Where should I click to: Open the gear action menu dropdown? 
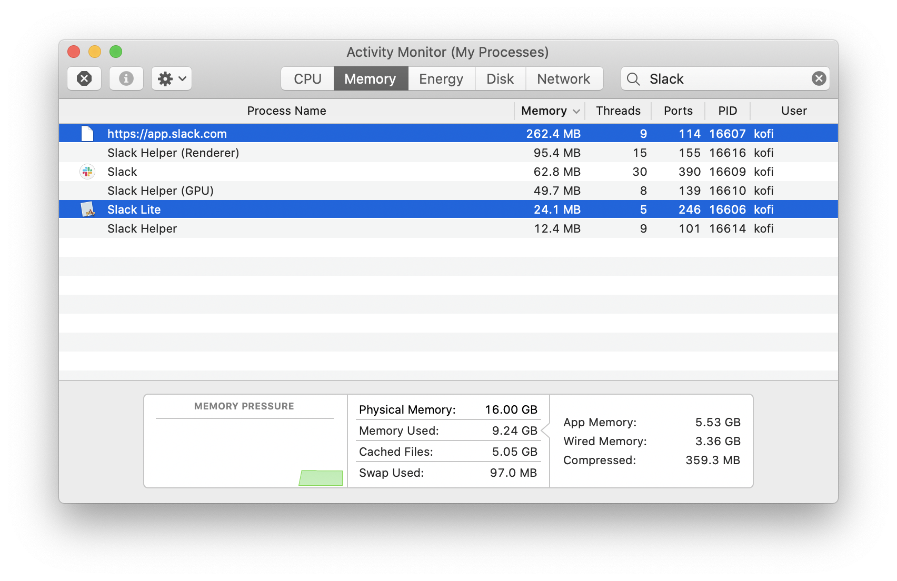(172, 78)
